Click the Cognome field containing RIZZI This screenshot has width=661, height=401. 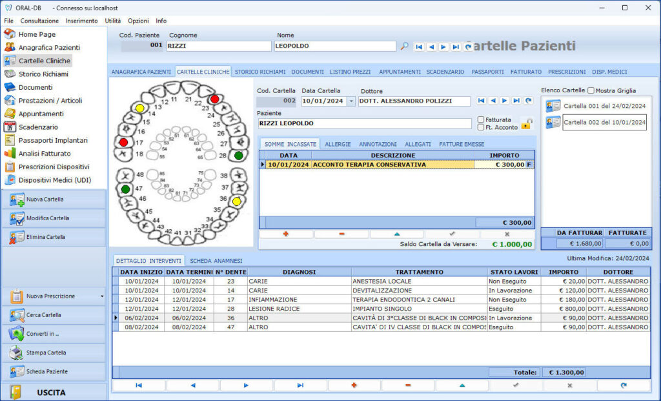click(218, 46)
